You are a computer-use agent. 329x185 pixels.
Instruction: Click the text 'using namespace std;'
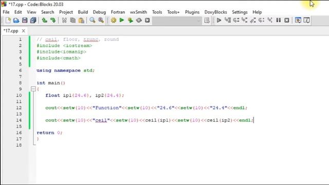(x=66, y=71)
